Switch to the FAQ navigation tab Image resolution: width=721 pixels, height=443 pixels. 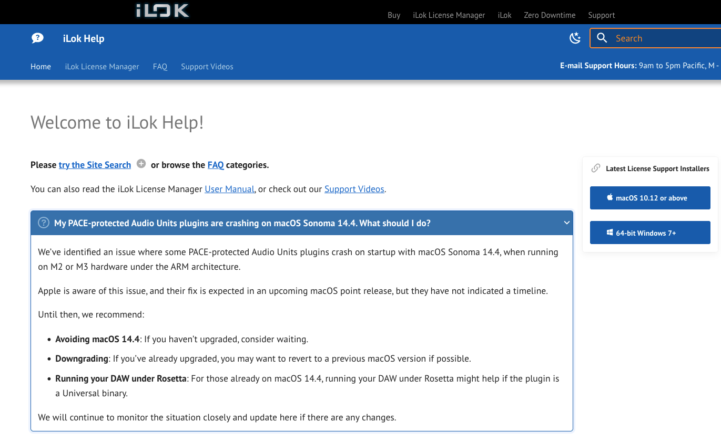click(160, 67)
